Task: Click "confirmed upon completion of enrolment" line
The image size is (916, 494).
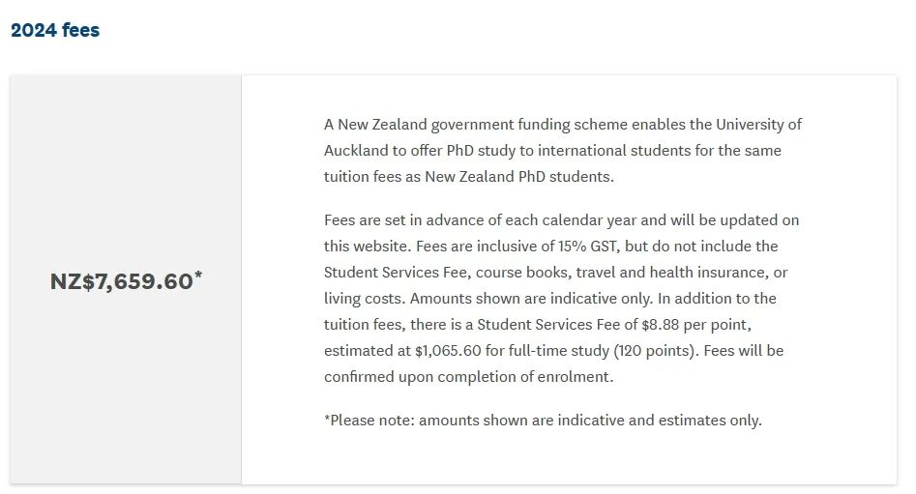Action: [468, 377]
